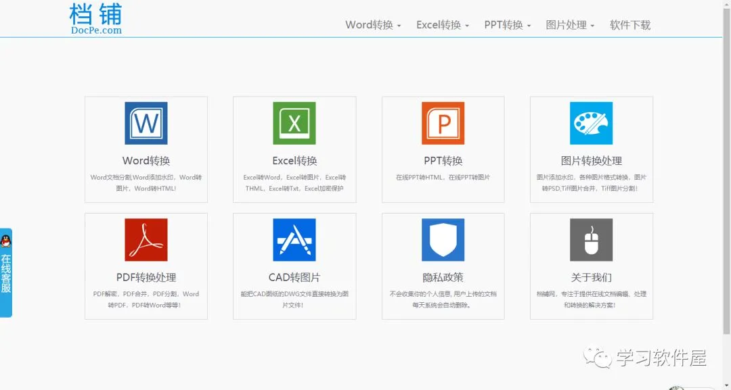Open the Excel转换 card title
731x390 pixels.
(x=294, y=161)
